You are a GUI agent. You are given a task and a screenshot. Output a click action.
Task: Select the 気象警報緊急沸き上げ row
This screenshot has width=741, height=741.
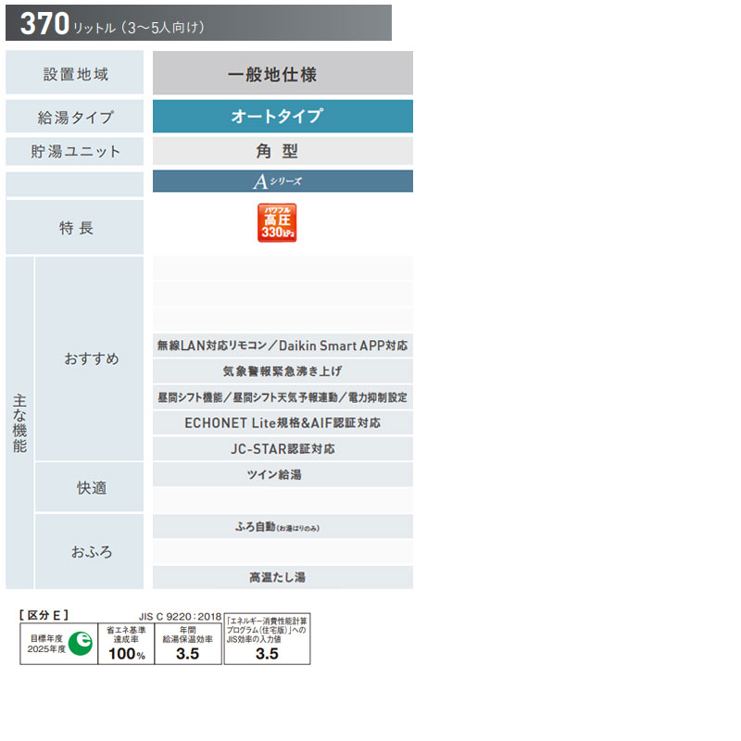pyautogui.click(x=283, y=371)
